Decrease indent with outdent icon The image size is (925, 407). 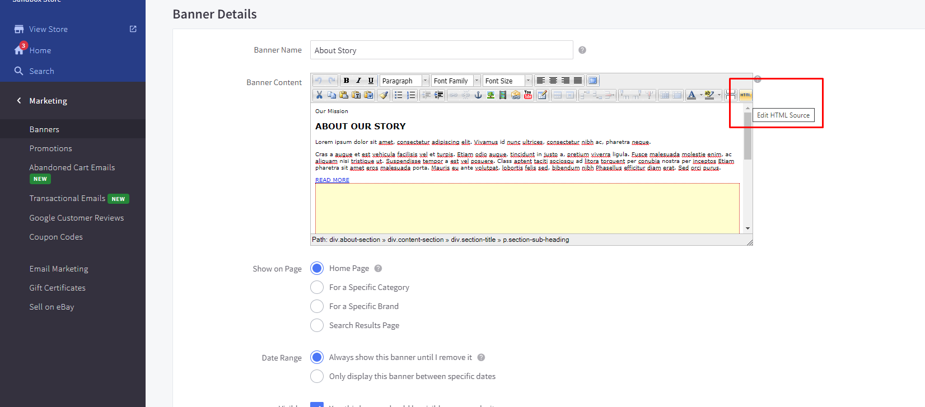tap(426, 95)
